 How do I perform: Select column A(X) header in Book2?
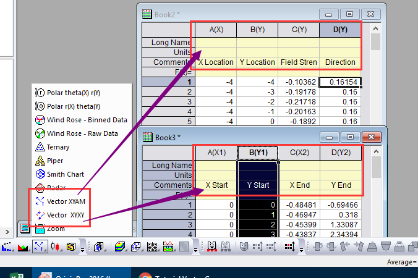(216, 30)
